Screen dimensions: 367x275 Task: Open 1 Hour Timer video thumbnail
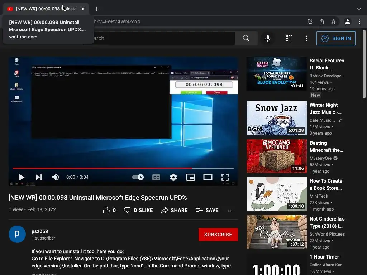point(276,264)
